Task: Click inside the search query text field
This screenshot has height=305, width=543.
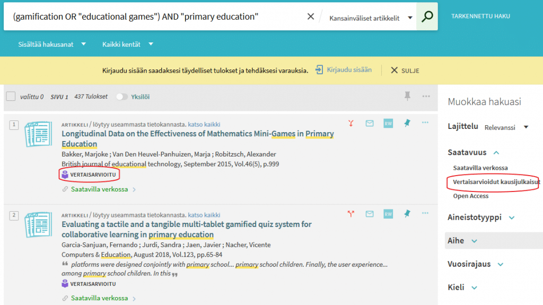Action: (154, 17)
